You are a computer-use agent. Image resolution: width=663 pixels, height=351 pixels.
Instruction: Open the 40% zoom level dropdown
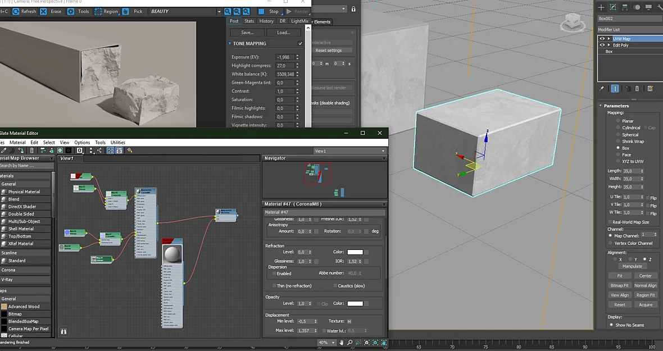click(327, 343)
